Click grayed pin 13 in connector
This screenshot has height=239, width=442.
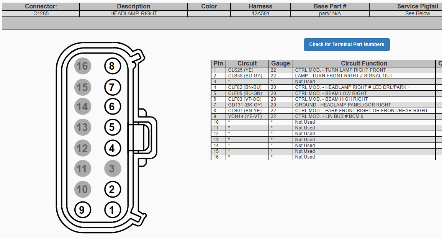click(82, 127)
